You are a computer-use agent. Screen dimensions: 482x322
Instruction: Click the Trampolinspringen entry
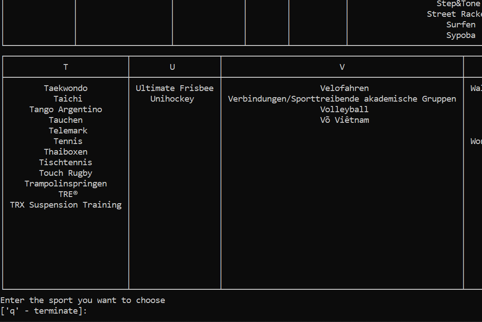(x=65, y=184)
